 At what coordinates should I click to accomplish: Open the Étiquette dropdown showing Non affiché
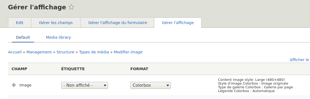coord(85,85)
